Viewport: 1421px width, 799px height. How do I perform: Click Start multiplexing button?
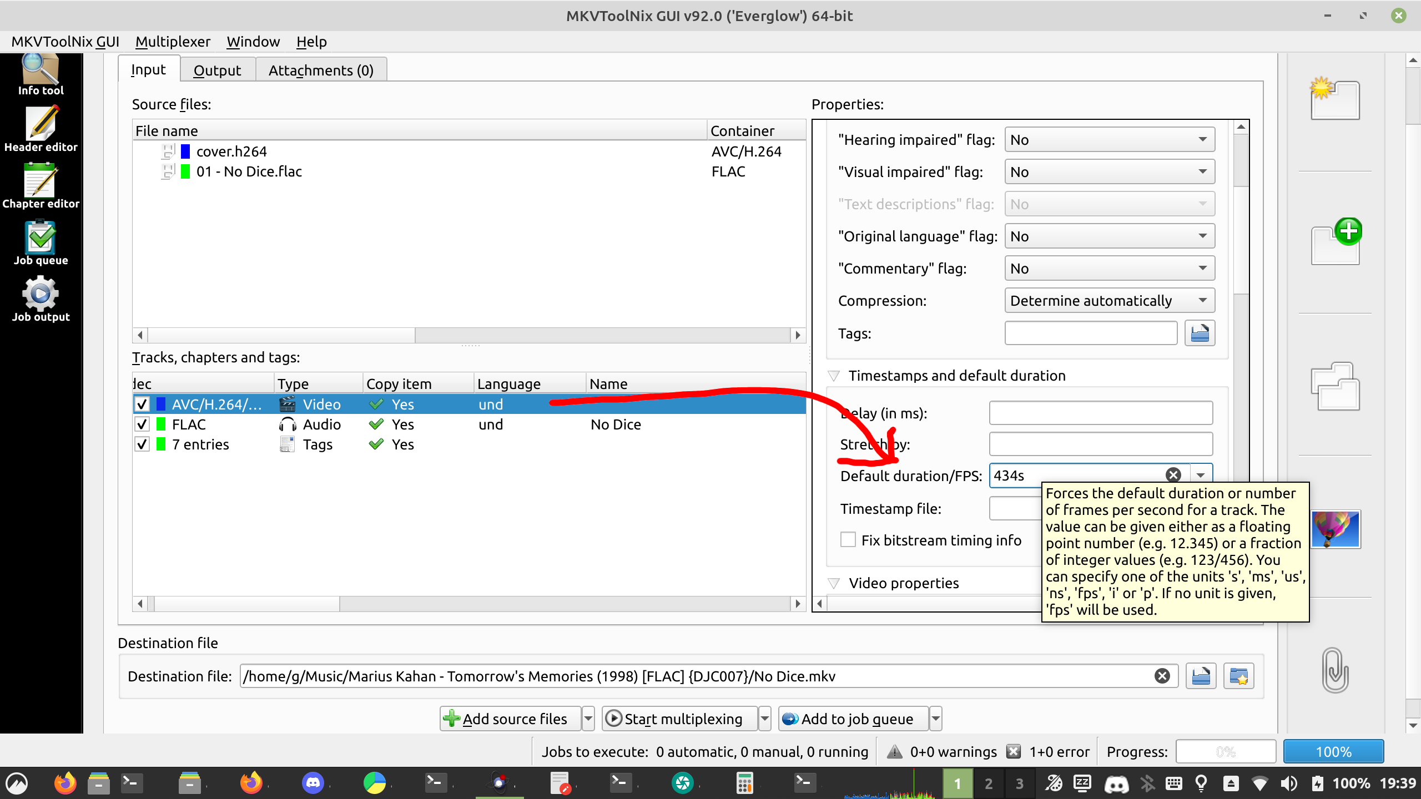point(680,719)
